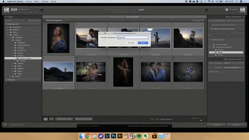Screen dimensions: 249x140
Task: Uncheck the man lifting woman photo
Action: 142,24
